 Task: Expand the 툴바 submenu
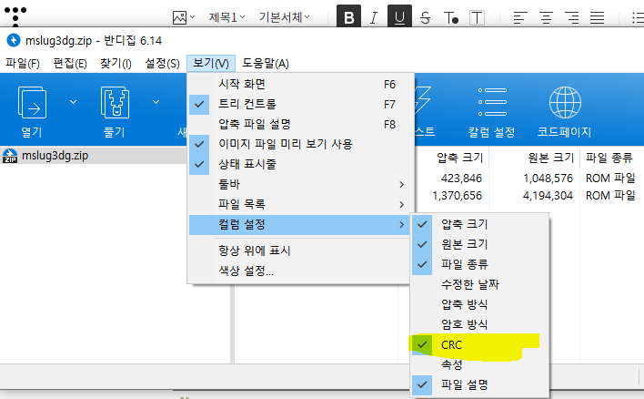point(299,185)
